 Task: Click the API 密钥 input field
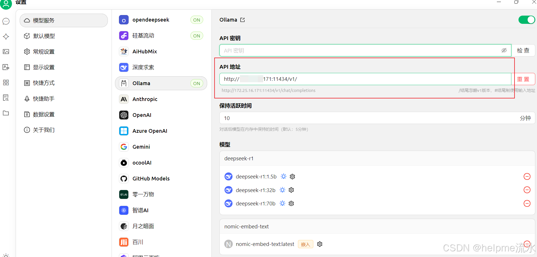365,50
